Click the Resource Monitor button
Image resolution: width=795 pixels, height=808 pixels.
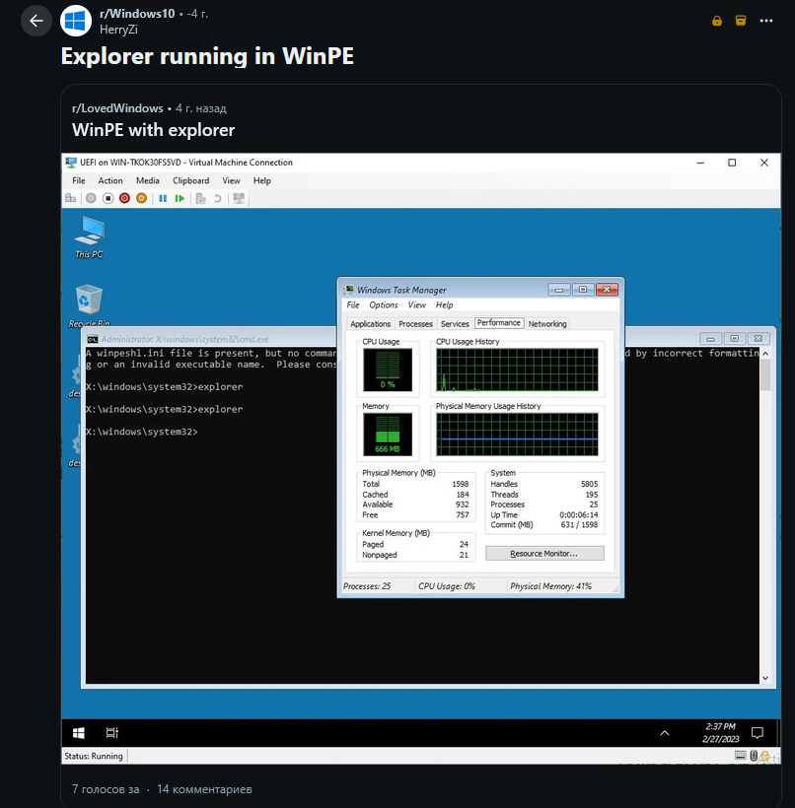click(x=544, y=554)
